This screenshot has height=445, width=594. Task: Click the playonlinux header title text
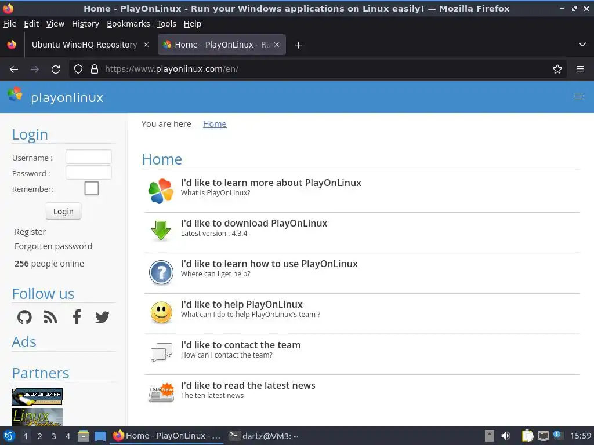(x=67, y=97)
